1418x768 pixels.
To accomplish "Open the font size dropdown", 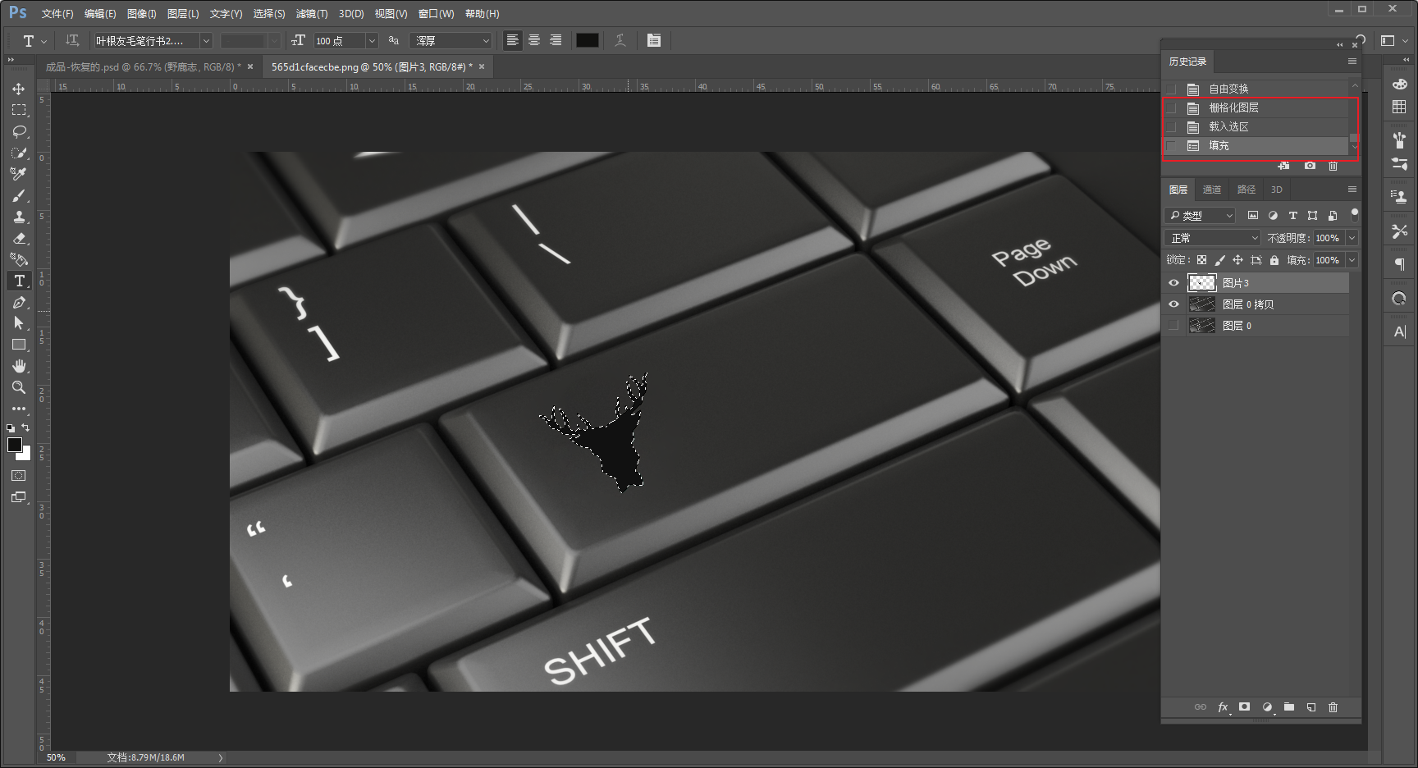I will 371,40.
